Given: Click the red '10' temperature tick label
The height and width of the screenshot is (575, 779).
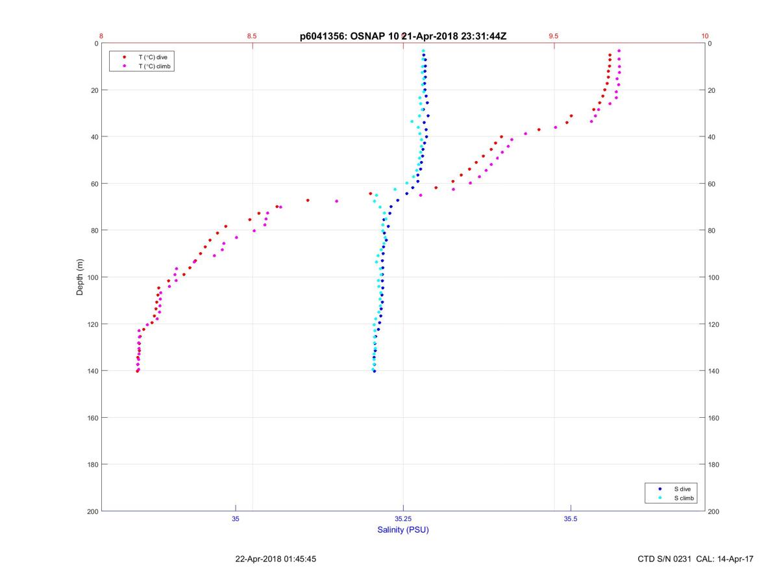Looking at the screenshot, I should pyautogui.click(x=705, y=36).
